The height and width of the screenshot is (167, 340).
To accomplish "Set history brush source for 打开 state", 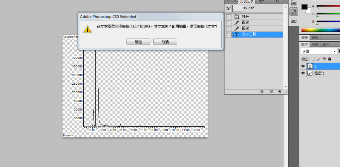I will click(228, 17).
